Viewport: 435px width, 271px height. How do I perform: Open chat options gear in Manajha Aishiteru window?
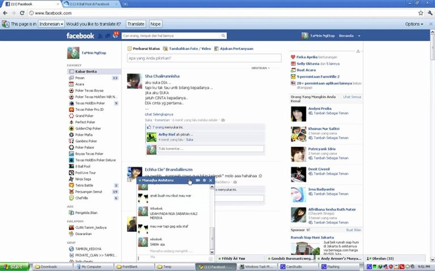204,180
